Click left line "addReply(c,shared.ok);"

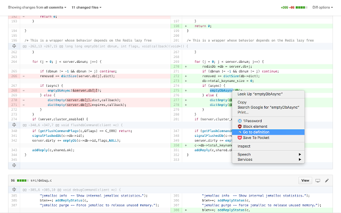[x=53, y=150]
